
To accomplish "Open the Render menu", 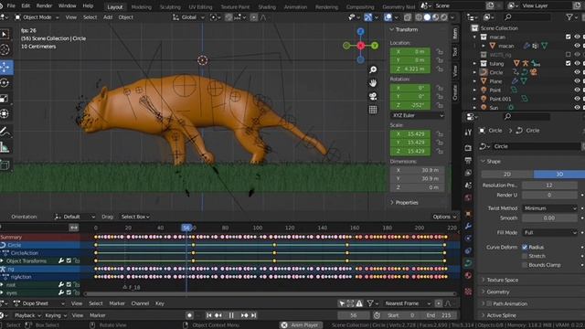I will click(45, 6).
